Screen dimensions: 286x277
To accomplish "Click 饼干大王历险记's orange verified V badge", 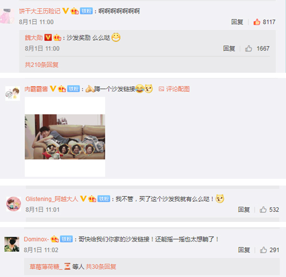I will click(x=66, y=11).
